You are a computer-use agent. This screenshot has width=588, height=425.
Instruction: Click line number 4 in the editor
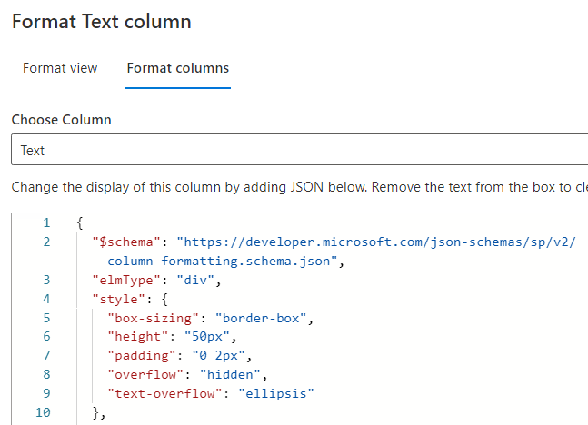(x=46, y=299)
